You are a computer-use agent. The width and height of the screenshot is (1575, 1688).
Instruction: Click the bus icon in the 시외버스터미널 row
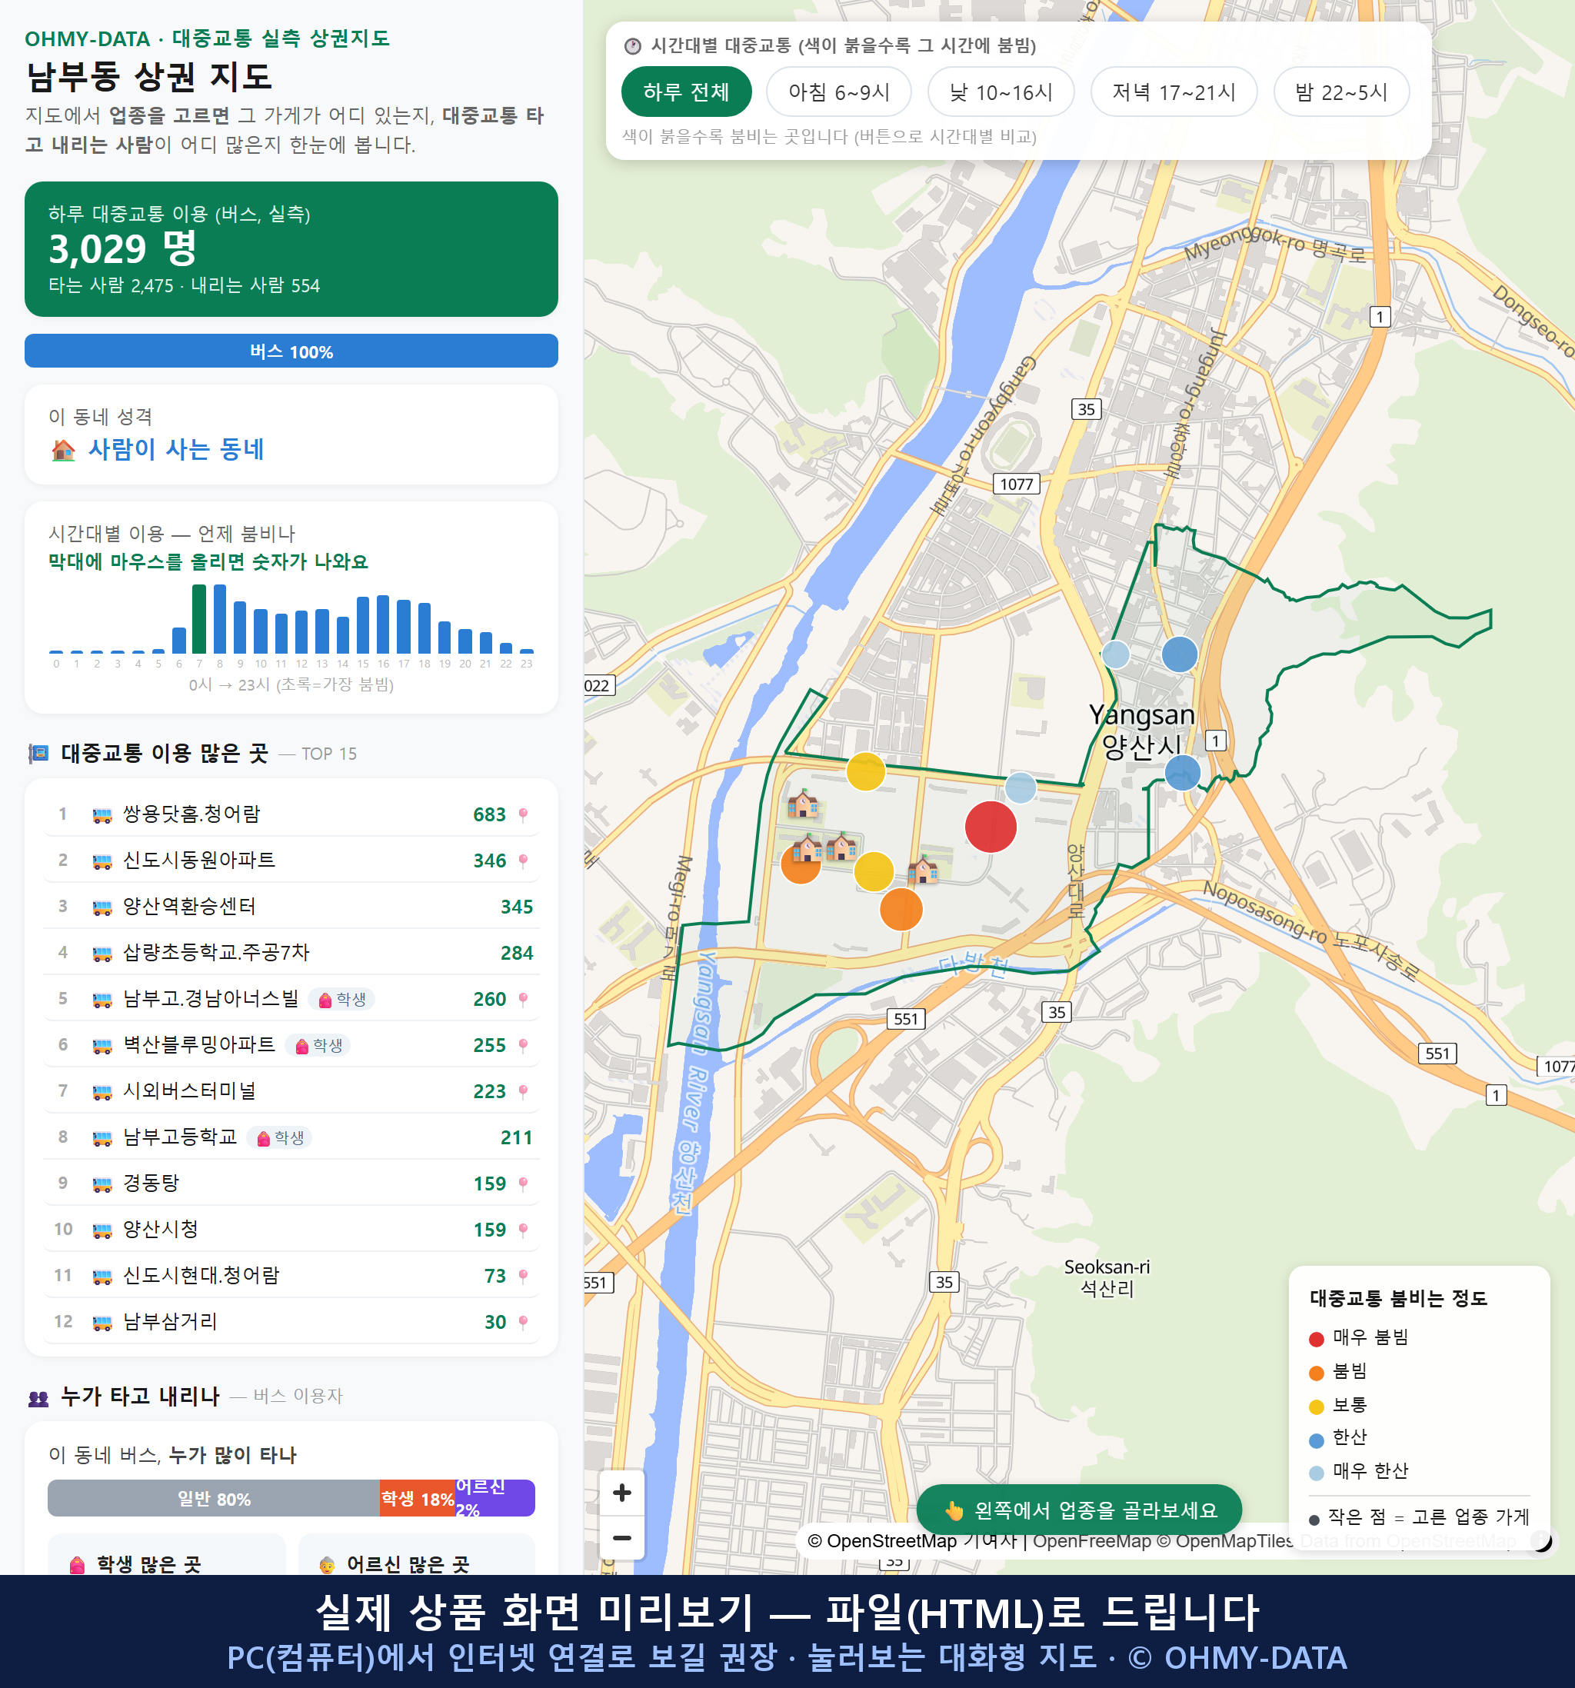pos(102,1092)
